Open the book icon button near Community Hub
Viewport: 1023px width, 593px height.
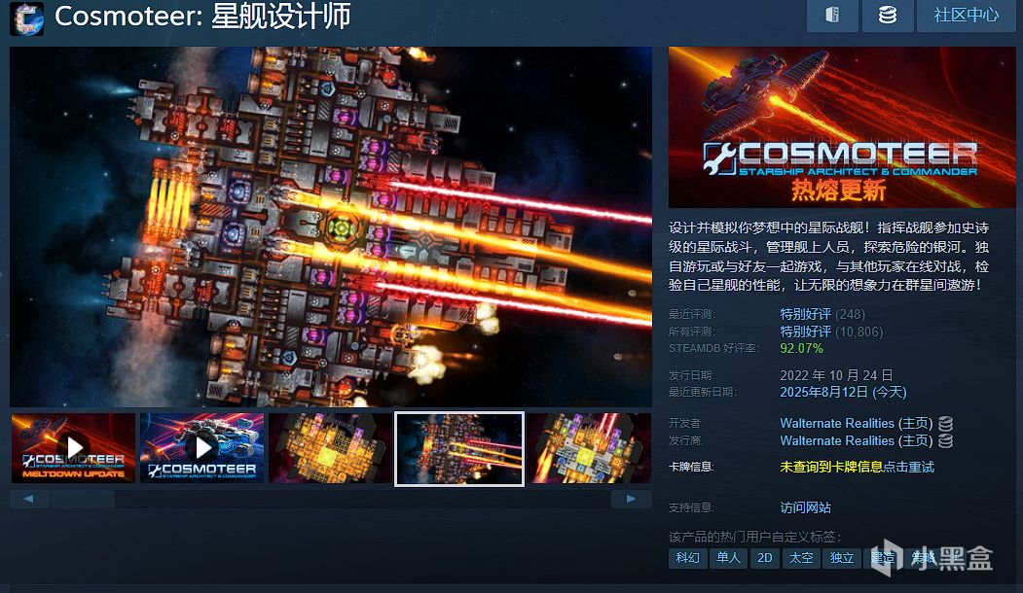(x=832, y=15)
